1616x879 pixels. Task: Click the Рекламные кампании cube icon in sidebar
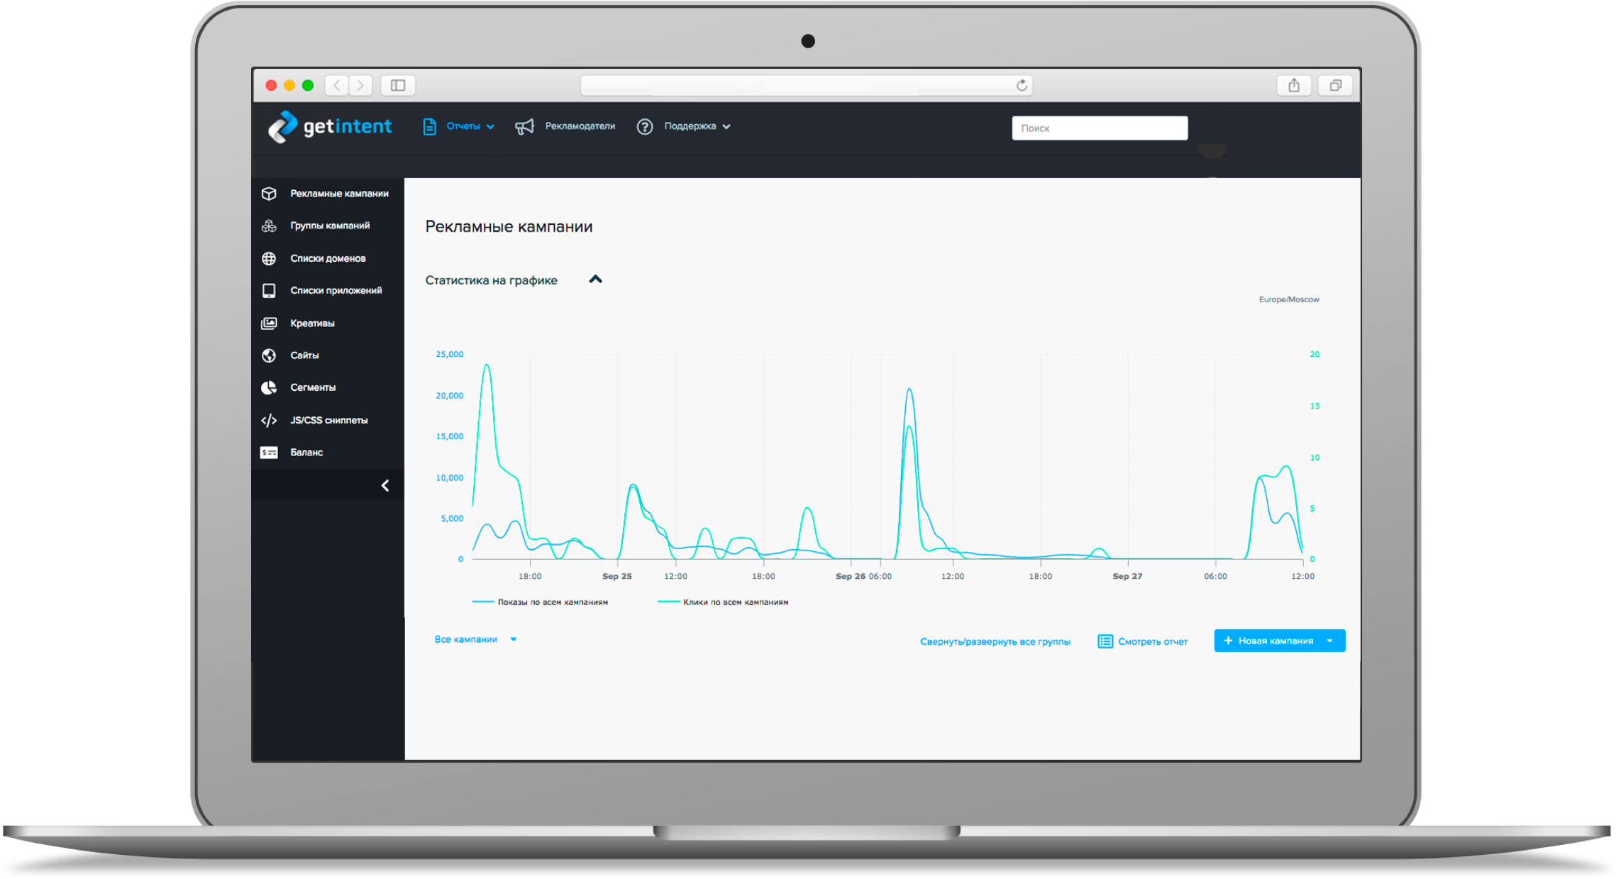point(269,194)
